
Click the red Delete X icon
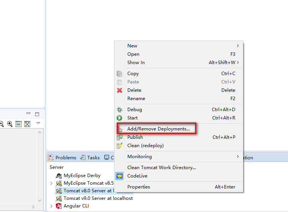[x=120, y=90]
